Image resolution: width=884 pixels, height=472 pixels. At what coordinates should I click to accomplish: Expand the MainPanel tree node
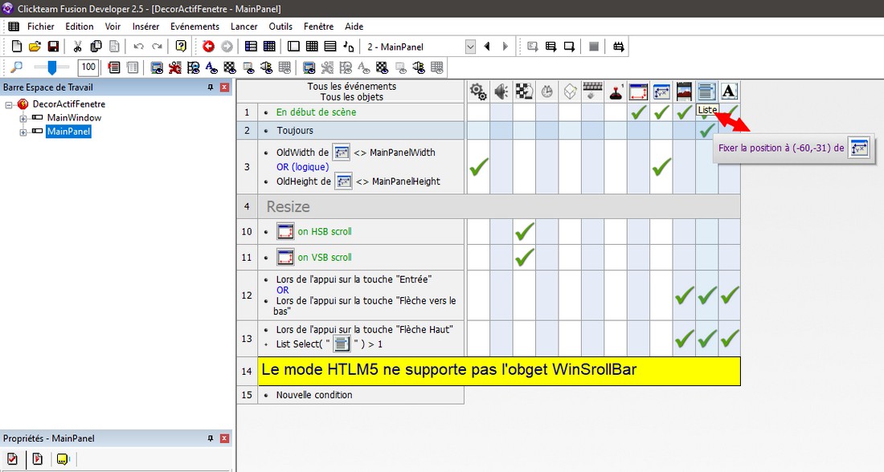click(x=23, y=132)
